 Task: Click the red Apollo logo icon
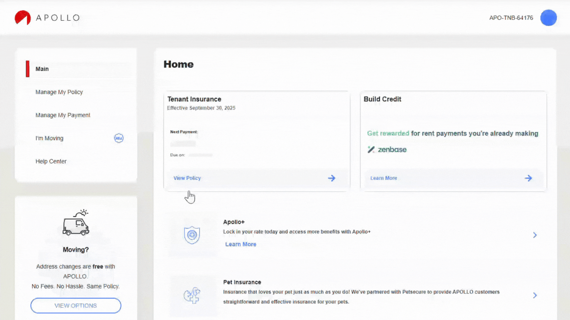pos(22,18)
